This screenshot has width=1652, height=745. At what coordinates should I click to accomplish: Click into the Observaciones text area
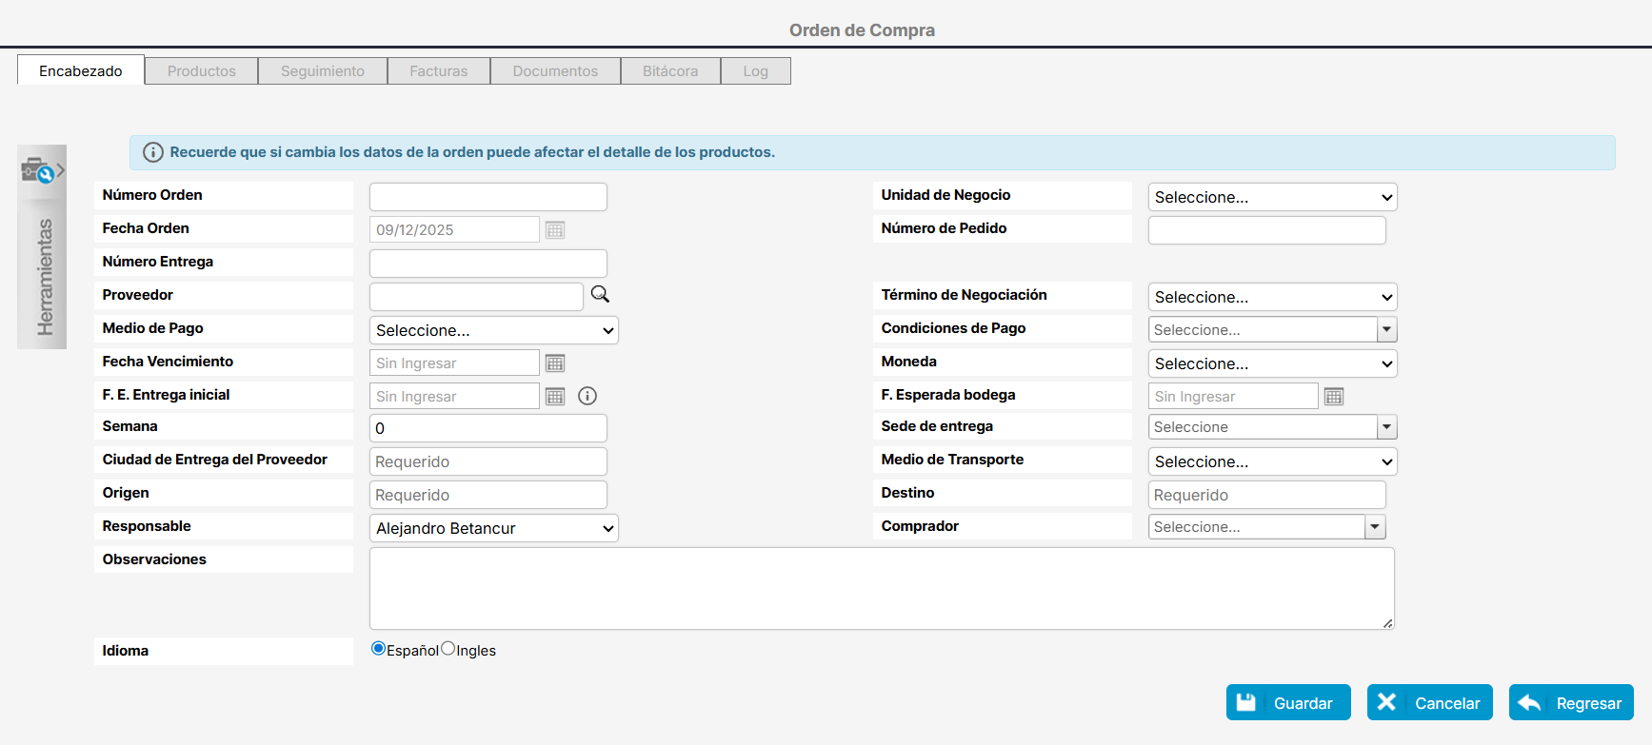point(881,588)
